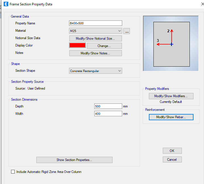Close the Frame Section Property Data dialog

click(x=202, y=4)
